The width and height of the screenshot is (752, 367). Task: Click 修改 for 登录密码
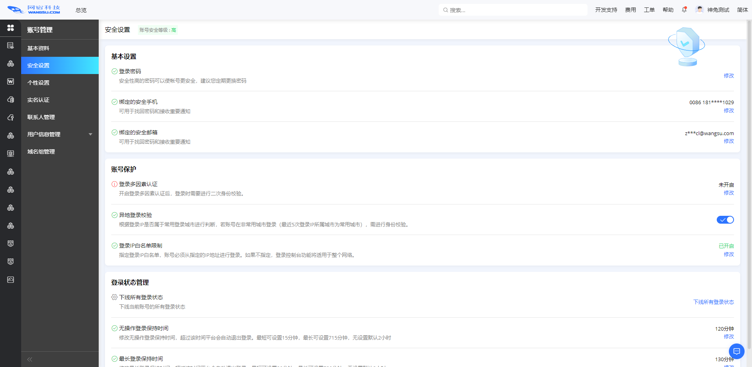pos(728,76)
